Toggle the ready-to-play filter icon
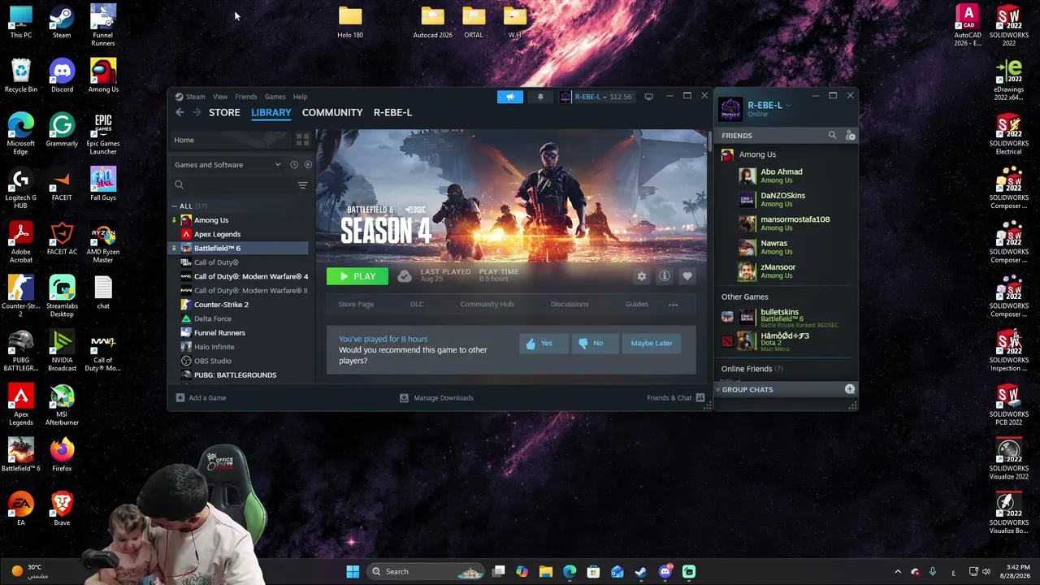Screen dimensions: 1040x585 [308, 165]
